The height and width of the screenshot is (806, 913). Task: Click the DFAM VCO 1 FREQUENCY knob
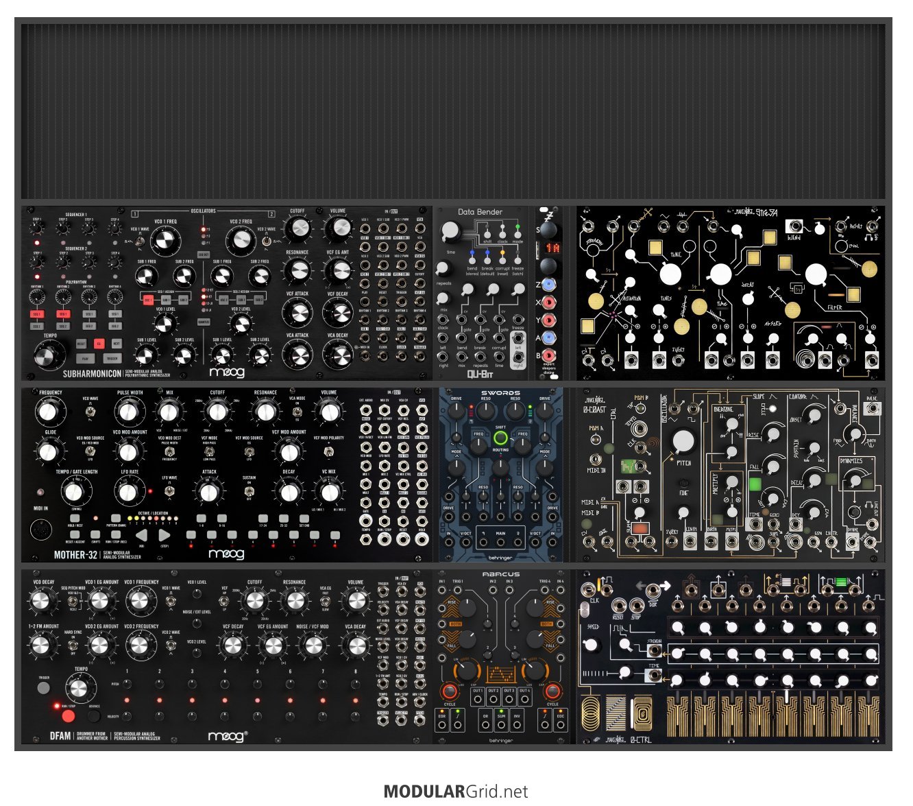coord(140,601)
